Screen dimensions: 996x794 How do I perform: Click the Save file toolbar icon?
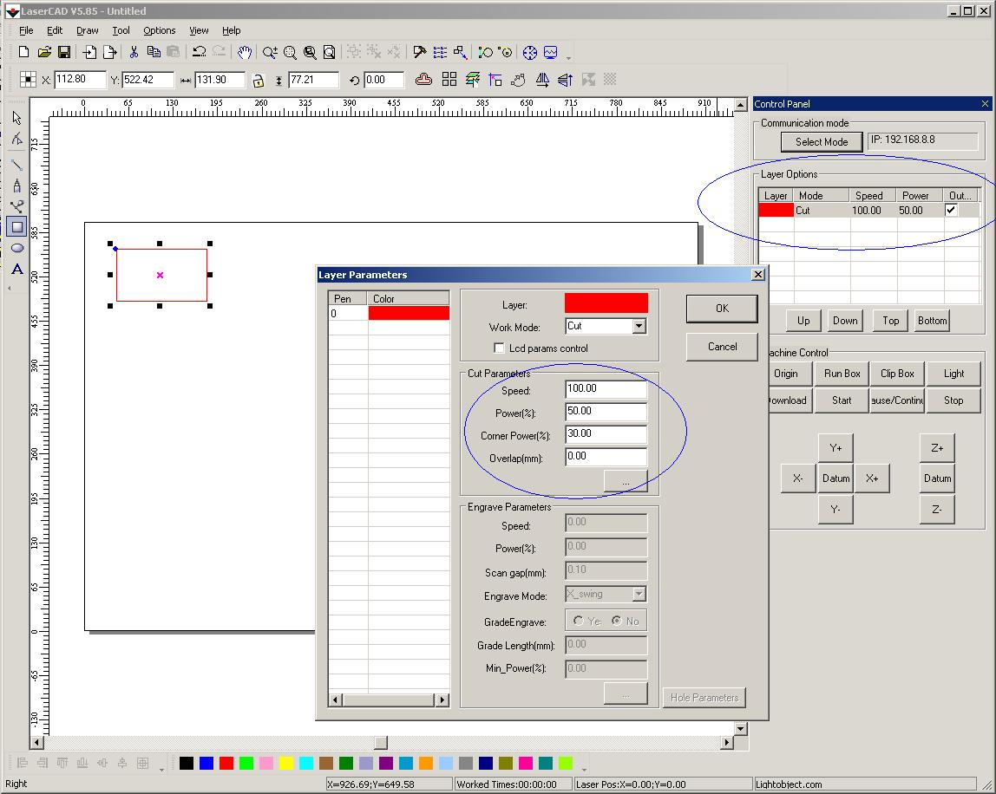tap(63, 52)
